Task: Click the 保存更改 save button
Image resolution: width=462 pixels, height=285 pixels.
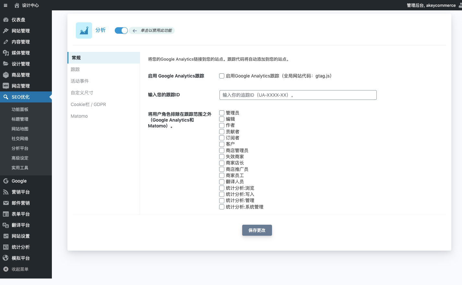Action: 257,230
